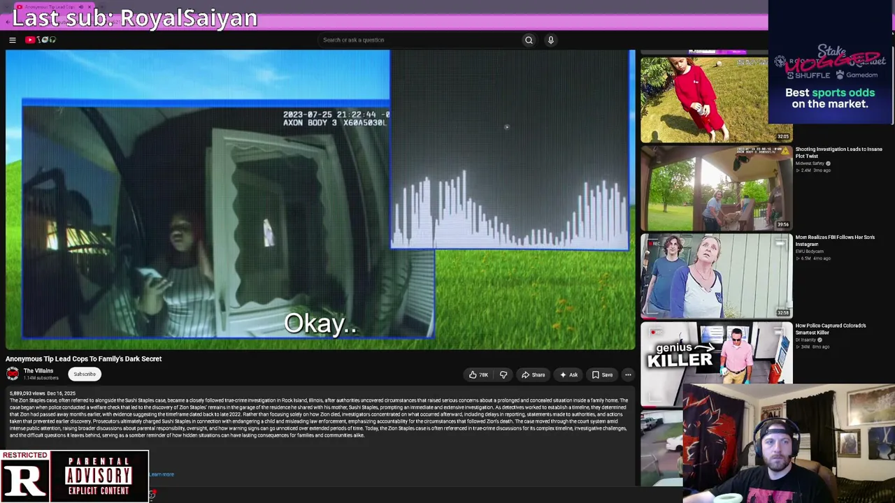Click the Learn more link below the description

click(162, 474)
